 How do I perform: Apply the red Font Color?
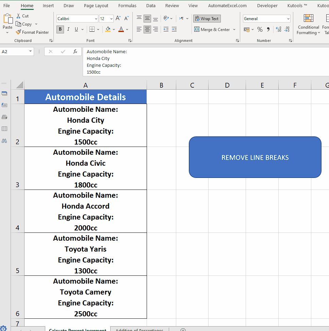121,29
